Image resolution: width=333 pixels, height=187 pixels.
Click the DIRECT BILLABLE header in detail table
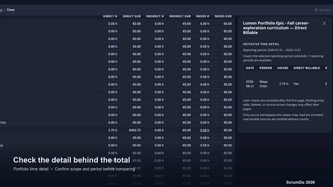[307, 68]
